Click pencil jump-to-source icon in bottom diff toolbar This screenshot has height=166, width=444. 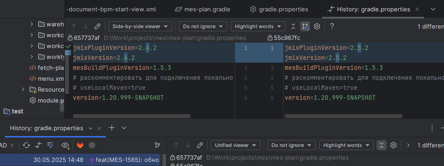tap(200, 146)
